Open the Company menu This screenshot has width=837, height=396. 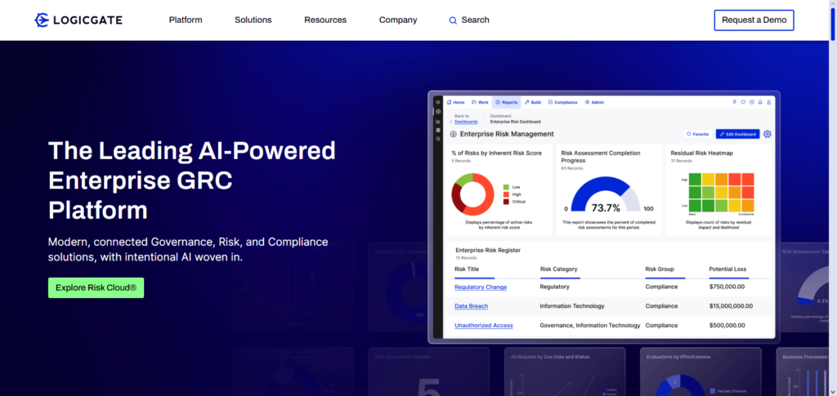point(398,20)
